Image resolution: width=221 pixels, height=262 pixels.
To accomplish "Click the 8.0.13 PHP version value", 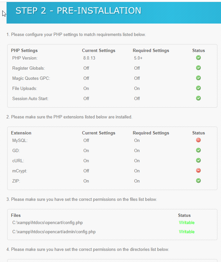I will click(89, 58).
